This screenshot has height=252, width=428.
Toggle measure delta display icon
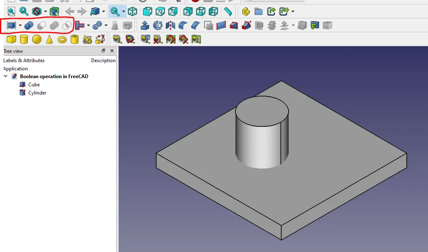click(196, 39)
